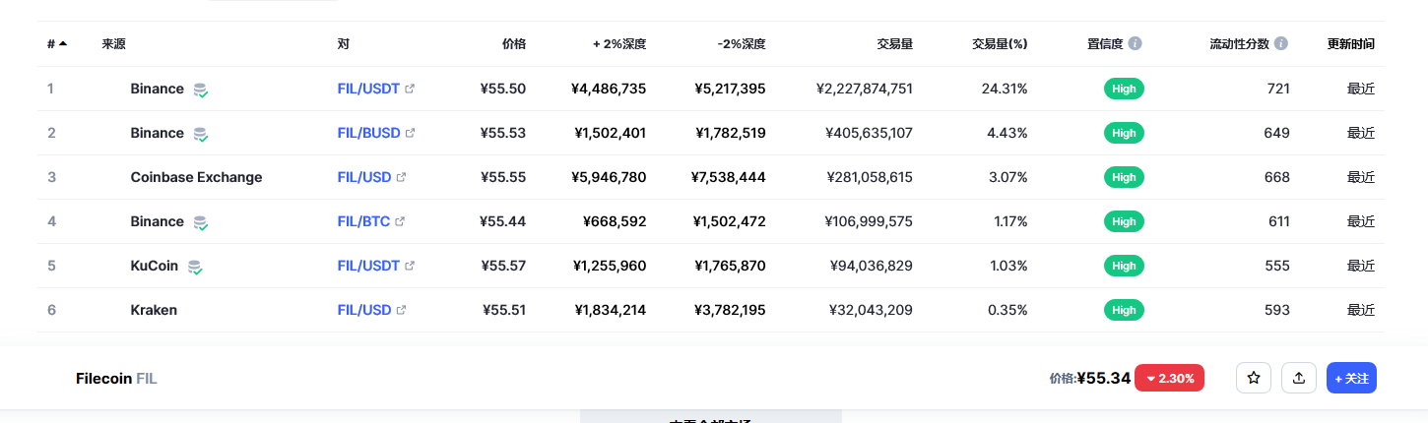Image resolution: width=1428 pixels, height=423 pixels.
Task: Open the Kraken exchange link
Action: coord(154,310)
